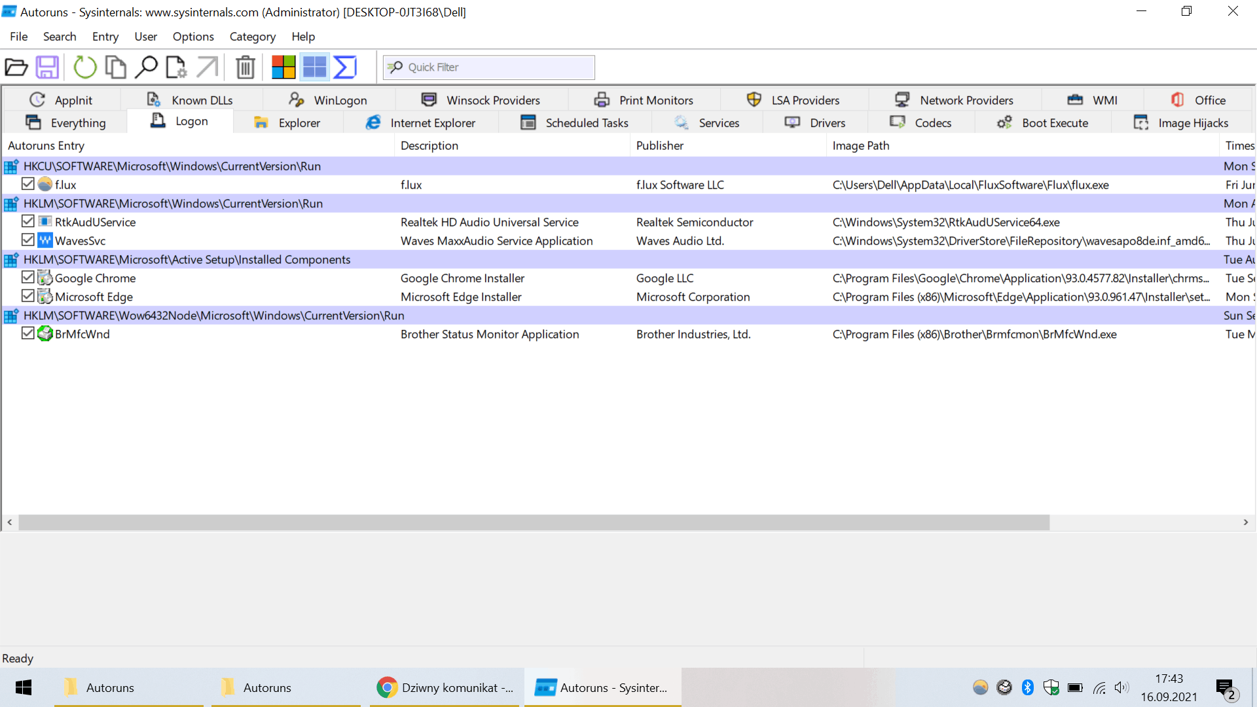Sort by the Publisher column header

(660, 145)
